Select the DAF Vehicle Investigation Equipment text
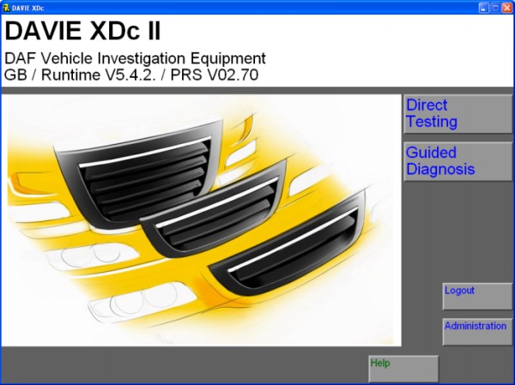The image size is (515, 385). click(136, 59)
